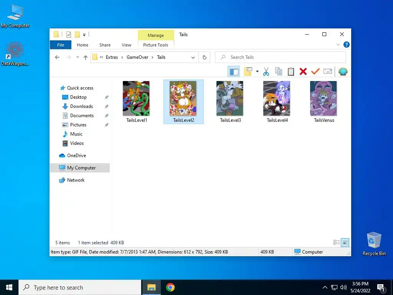Click the Tails breadcrumb in address bar
Image resolution: width=393 pixels, height=295 pixels.
click(161, 57)
